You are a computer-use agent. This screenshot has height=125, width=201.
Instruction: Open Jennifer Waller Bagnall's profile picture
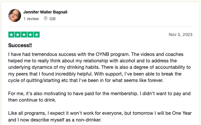click(15, 16)
